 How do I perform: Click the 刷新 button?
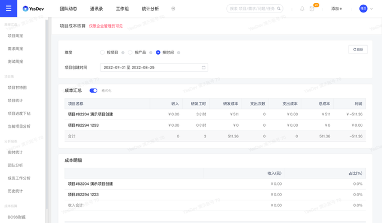[358, 49]
